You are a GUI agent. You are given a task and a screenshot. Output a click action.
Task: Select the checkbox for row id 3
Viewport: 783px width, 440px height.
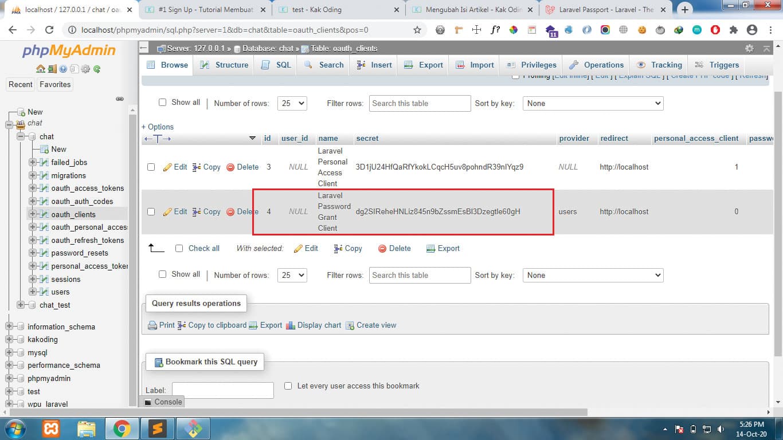click(151, 167)
